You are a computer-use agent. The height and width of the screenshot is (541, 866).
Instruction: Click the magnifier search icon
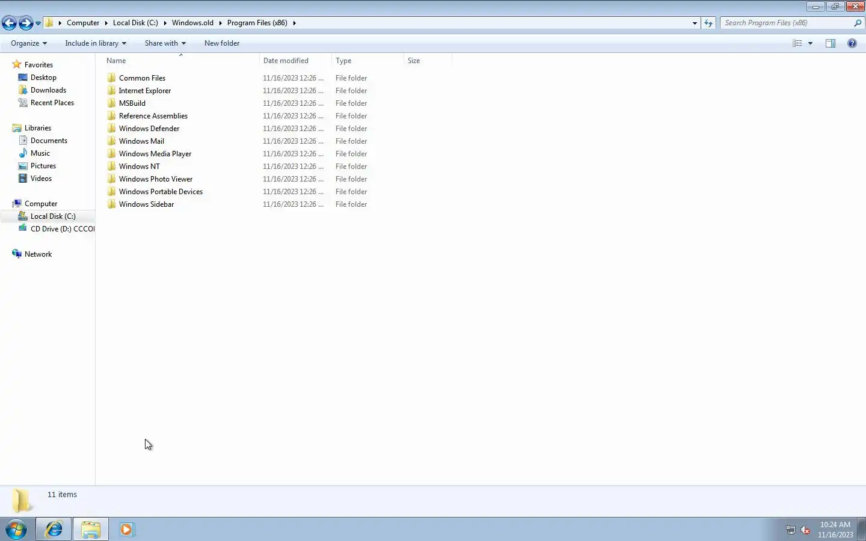[858, 23]
